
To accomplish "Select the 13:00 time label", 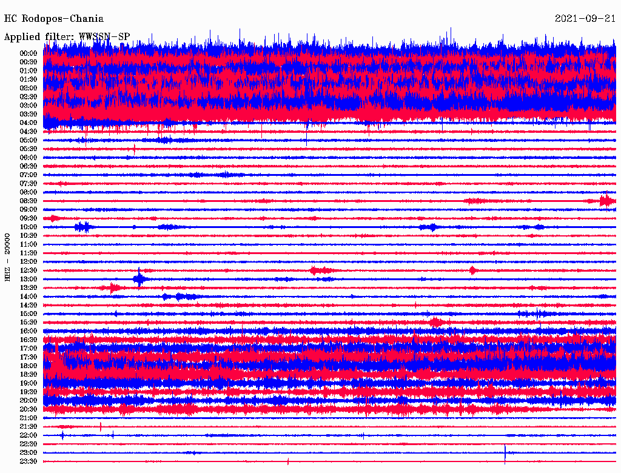I will 29,279.
